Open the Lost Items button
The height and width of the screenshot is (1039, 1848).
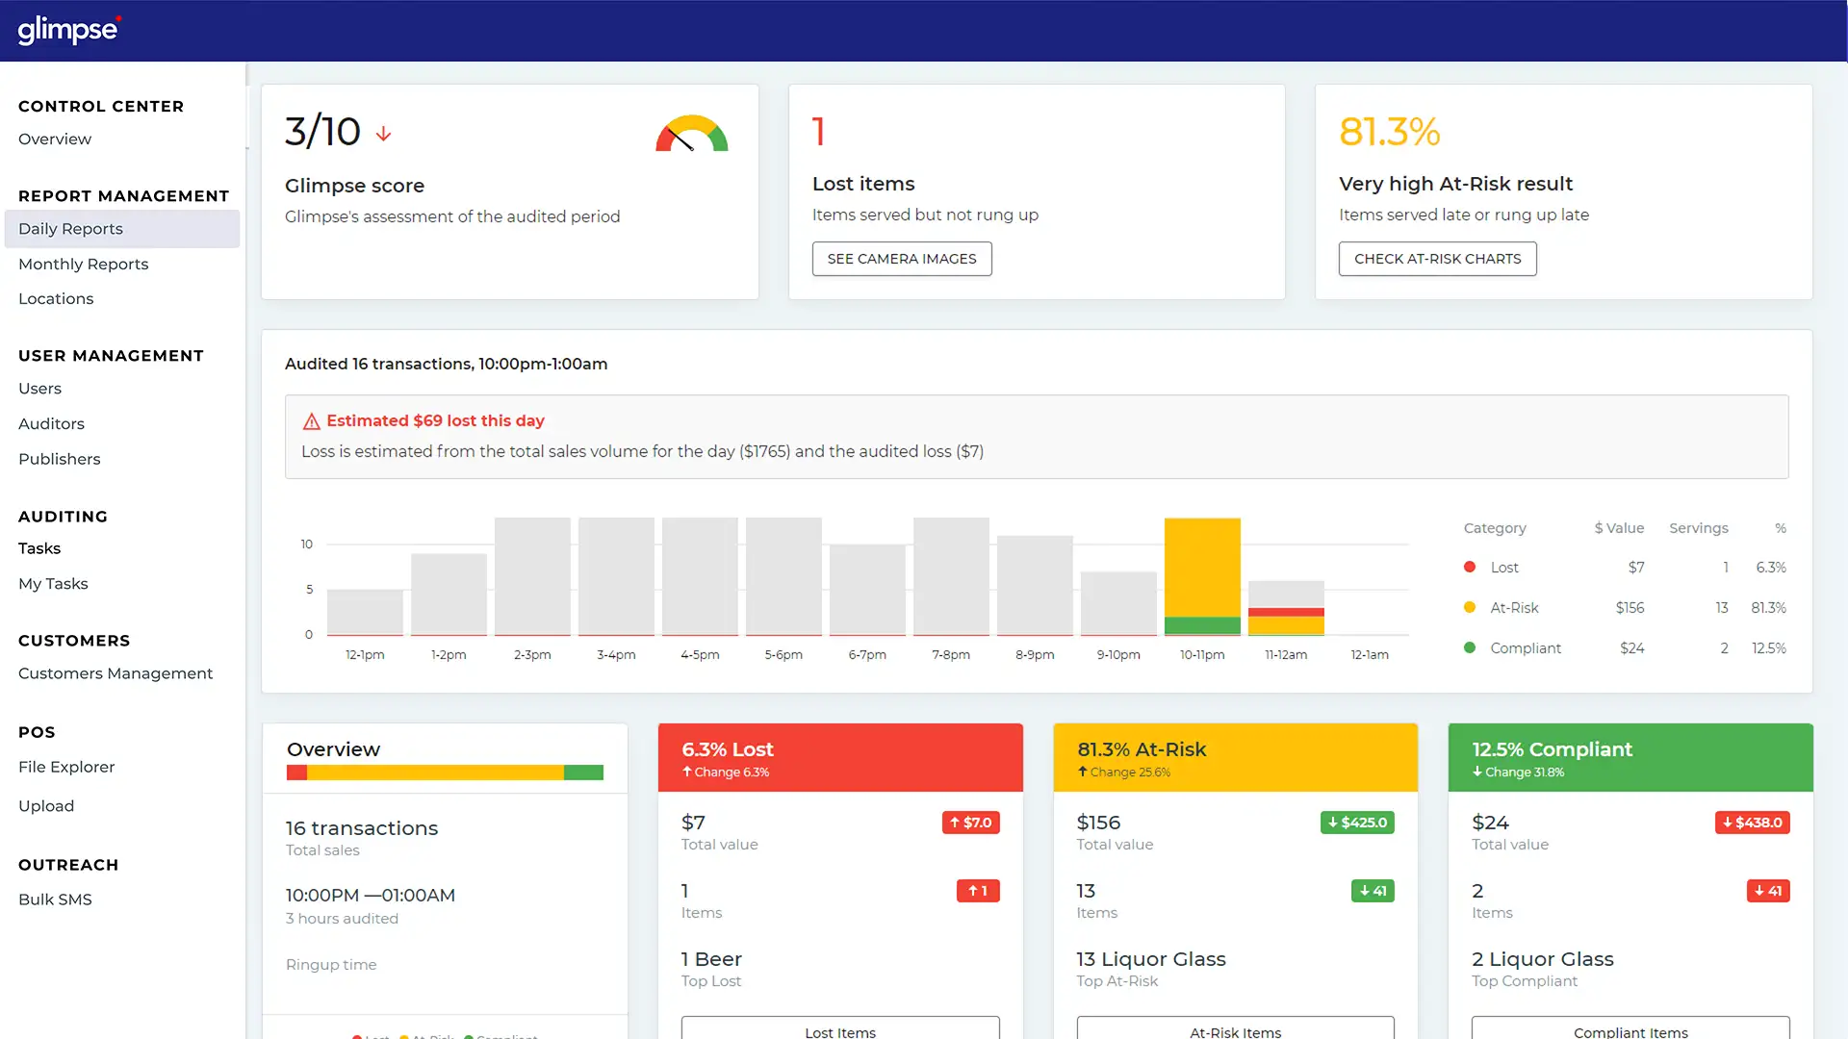pyautogui.click(x=839, y=1029)
